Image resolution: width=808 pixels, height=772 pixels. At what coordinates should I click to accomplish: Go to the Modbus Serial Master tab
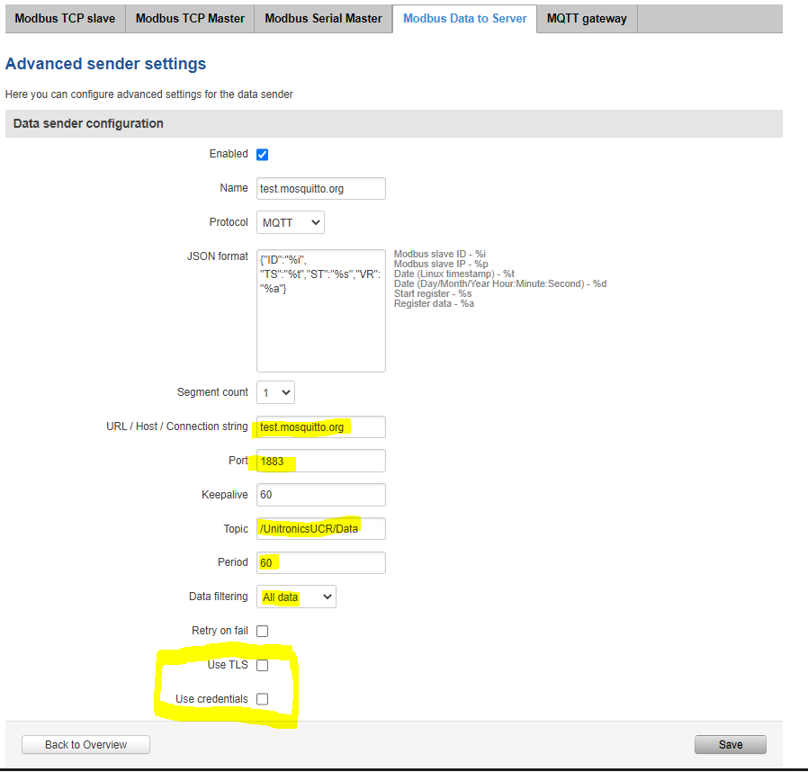(x=323, y=19)
